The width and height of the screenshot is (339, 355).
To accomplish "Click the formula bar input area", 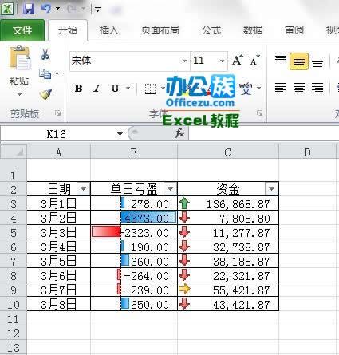I will [264, 134].
